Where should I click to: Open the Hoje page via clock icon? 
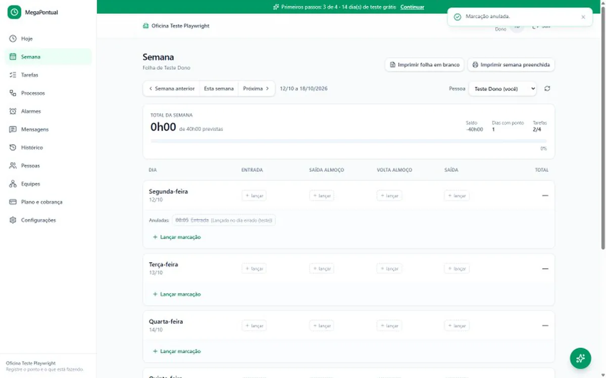point(13,39)
